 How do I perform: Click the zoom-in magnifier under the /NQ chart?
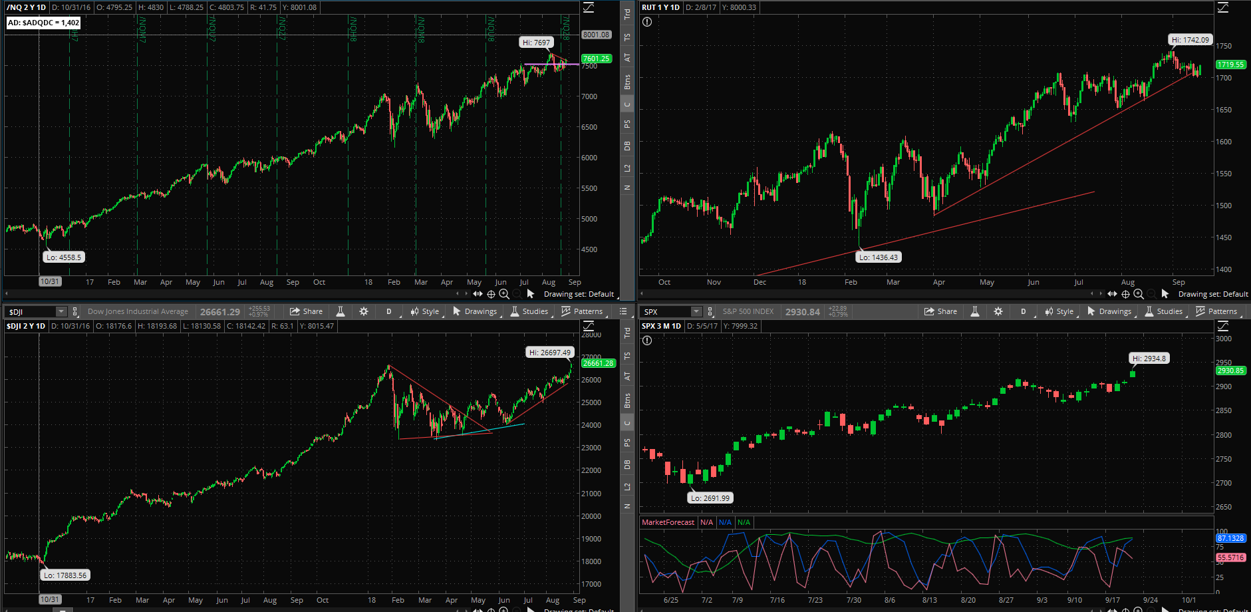pyautogui.click(x=504, y=294)
